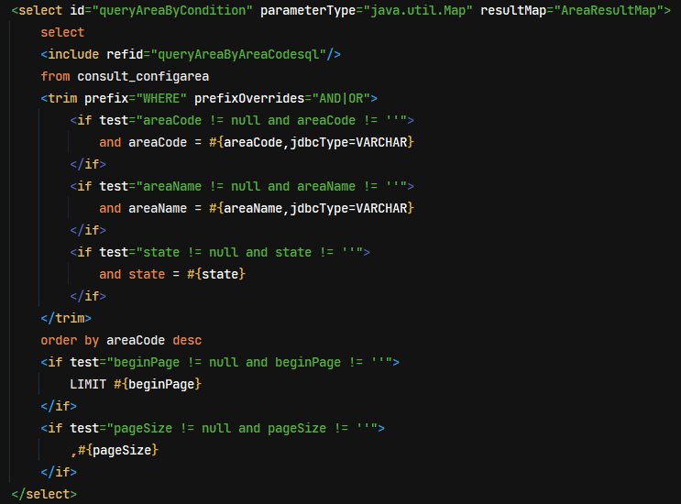
Task: Click the LIMIT #{beginPage} line
Action: [x=136, y=384]
